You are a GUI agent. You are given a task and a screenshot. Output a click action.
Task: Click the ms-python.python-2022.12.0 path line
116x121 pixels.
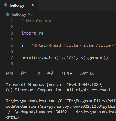[61, 106]
